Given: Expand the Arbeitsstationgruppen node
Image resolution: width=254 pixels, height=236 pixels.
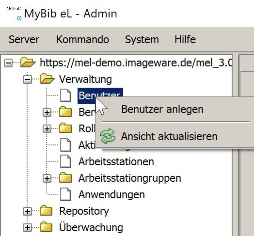Looking at the screenshot, I should [47, 178].
